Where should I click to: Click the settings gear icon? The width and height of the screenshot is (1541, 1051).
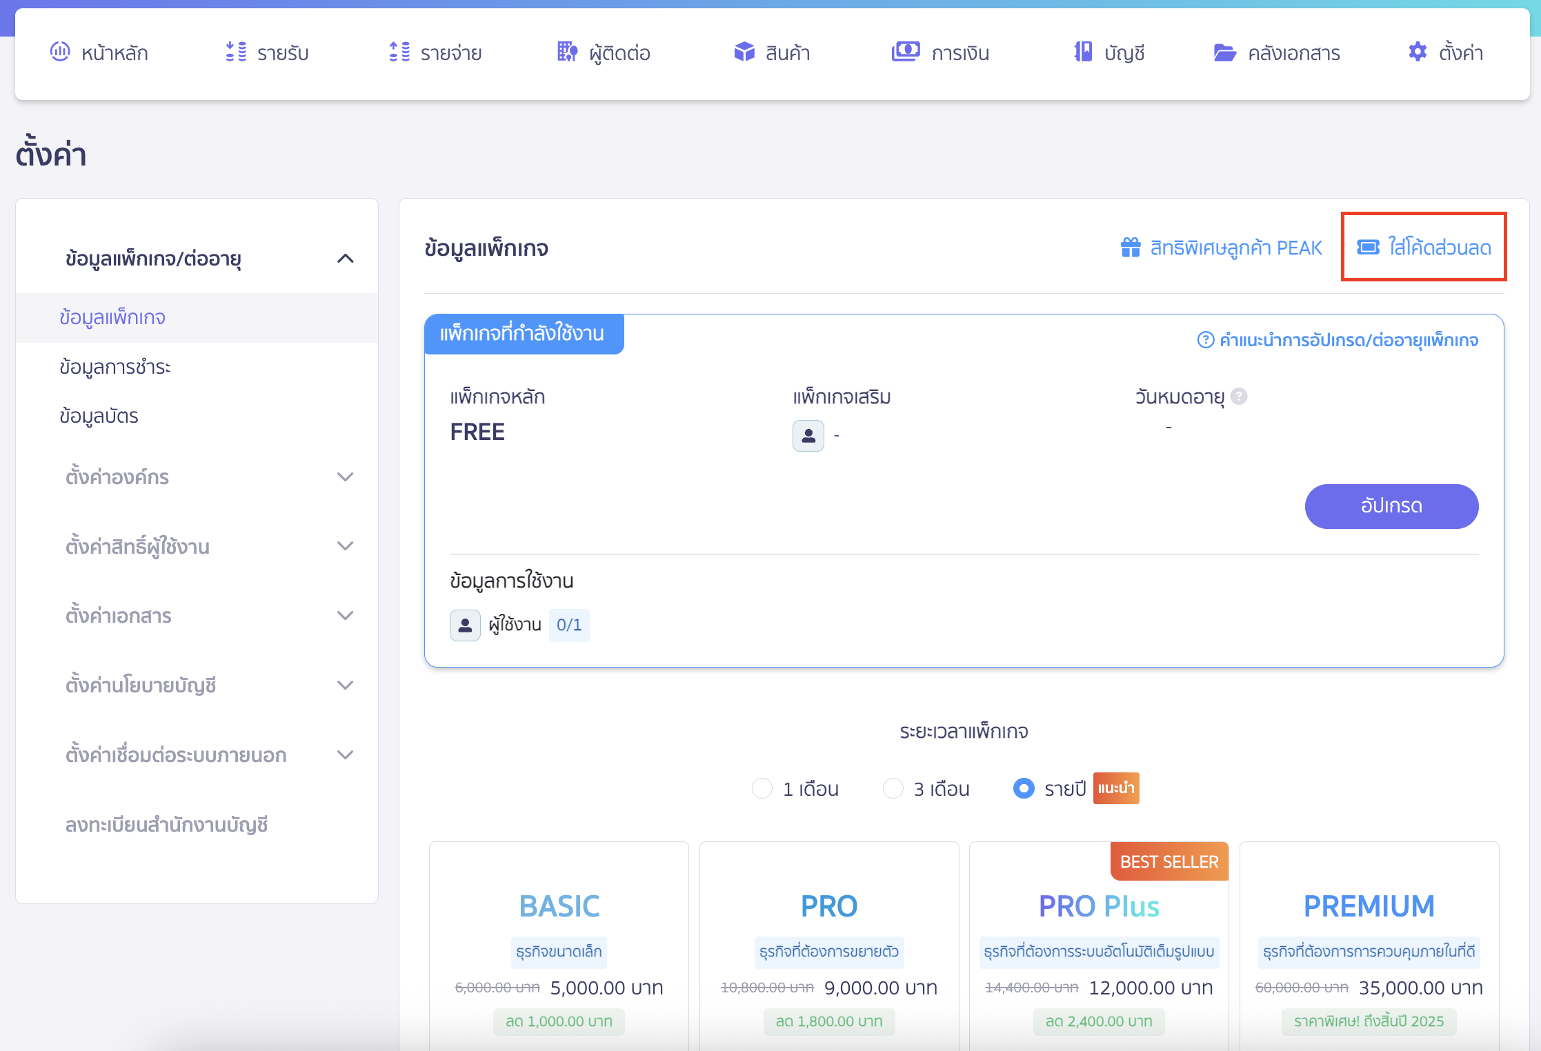1418,52
